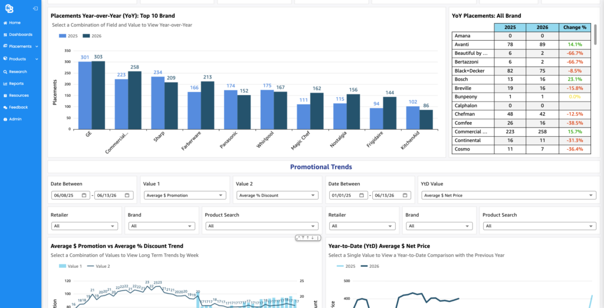
Task: Open the calendar picker for 01/01/25 date
Action: pyautogui.click(x=362, y=195)
